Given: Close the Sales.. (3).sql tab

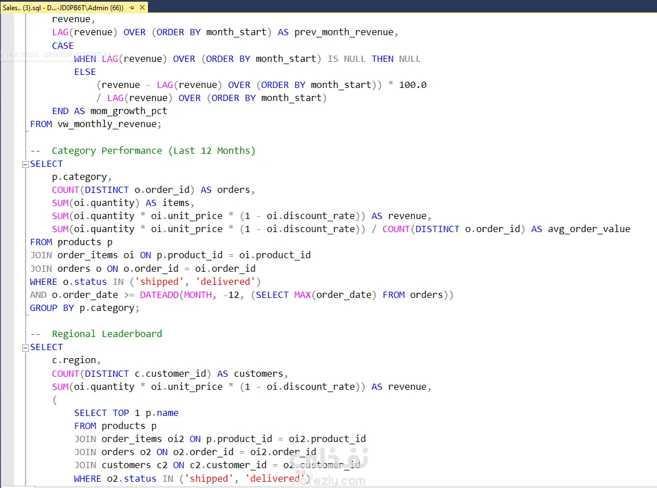Looking at the screenshot, I should pyautogui.click(x=142, y=7).
